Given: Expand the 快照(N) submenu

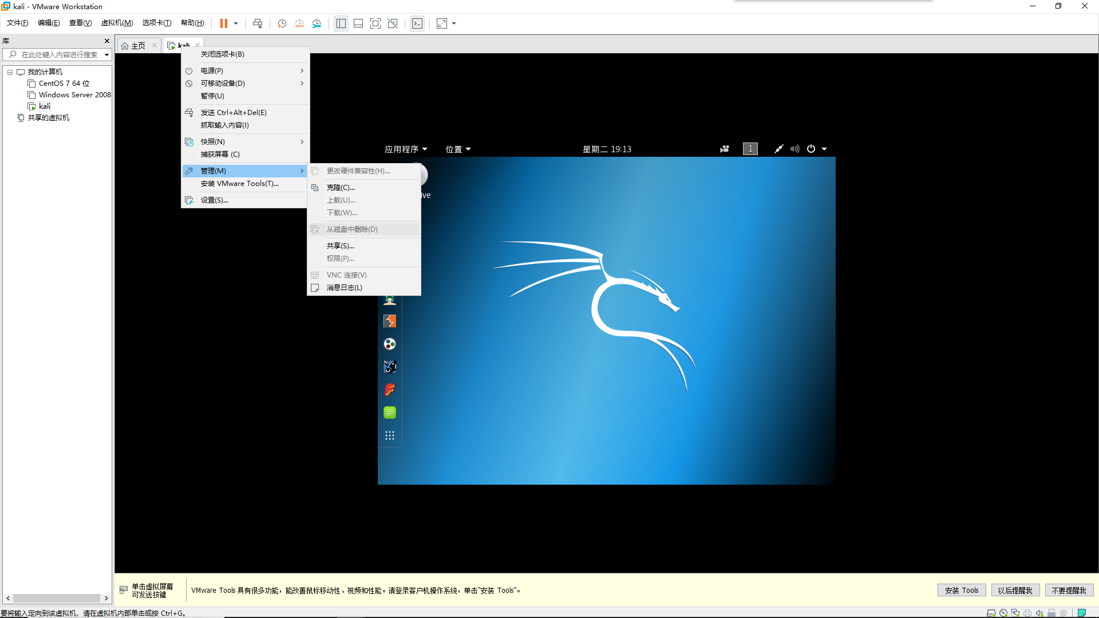Looking at the screenshot, I should coord(246,142).
